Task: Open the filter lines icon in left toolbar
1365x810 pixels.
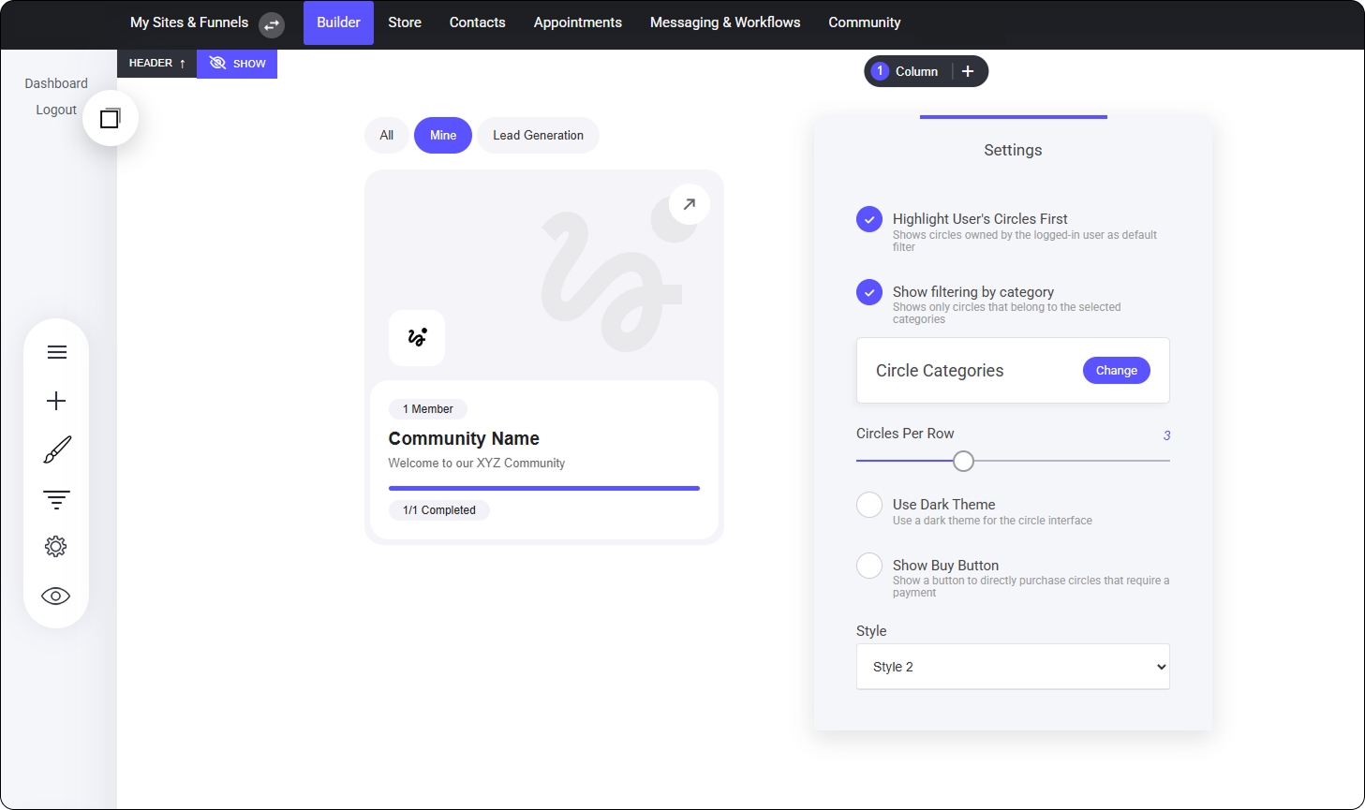Action: (x=56, y=499)
